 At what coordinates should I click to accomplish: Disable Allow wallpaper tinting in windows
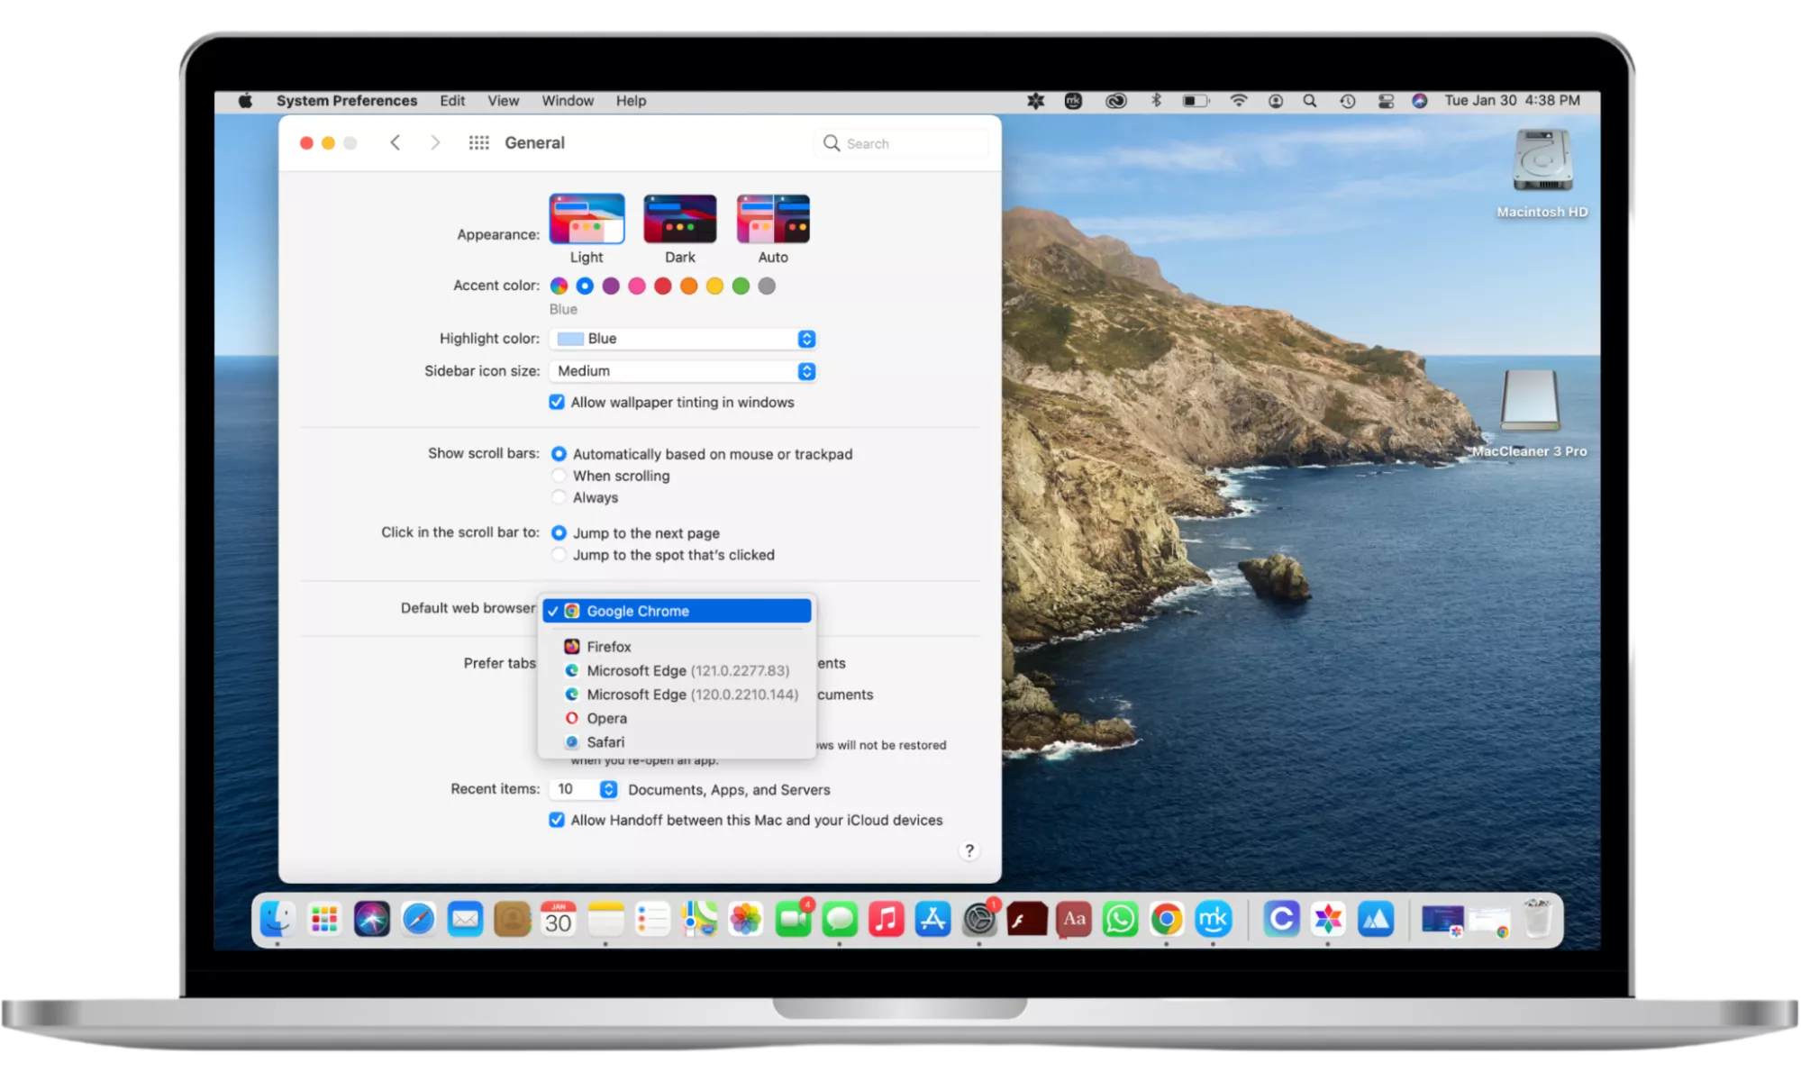click(x=557, y=403)
